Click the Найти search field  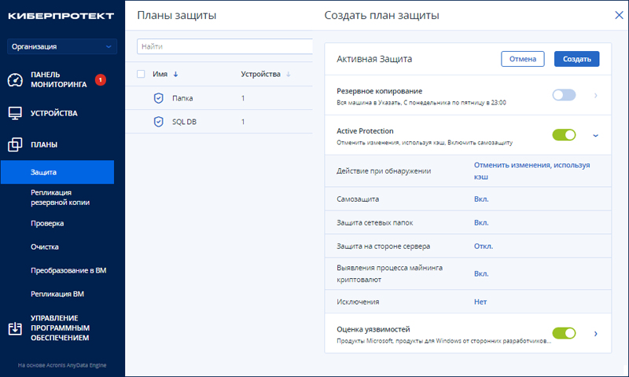click(x=225, y=46)
